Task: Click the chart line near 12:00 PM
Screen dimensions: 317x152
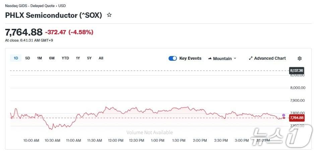Action: click(116, 109)
